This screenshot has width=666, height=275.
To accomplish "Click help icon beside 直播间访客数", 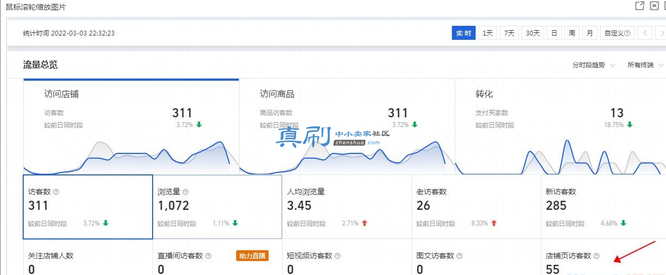I will click(208, 256).
